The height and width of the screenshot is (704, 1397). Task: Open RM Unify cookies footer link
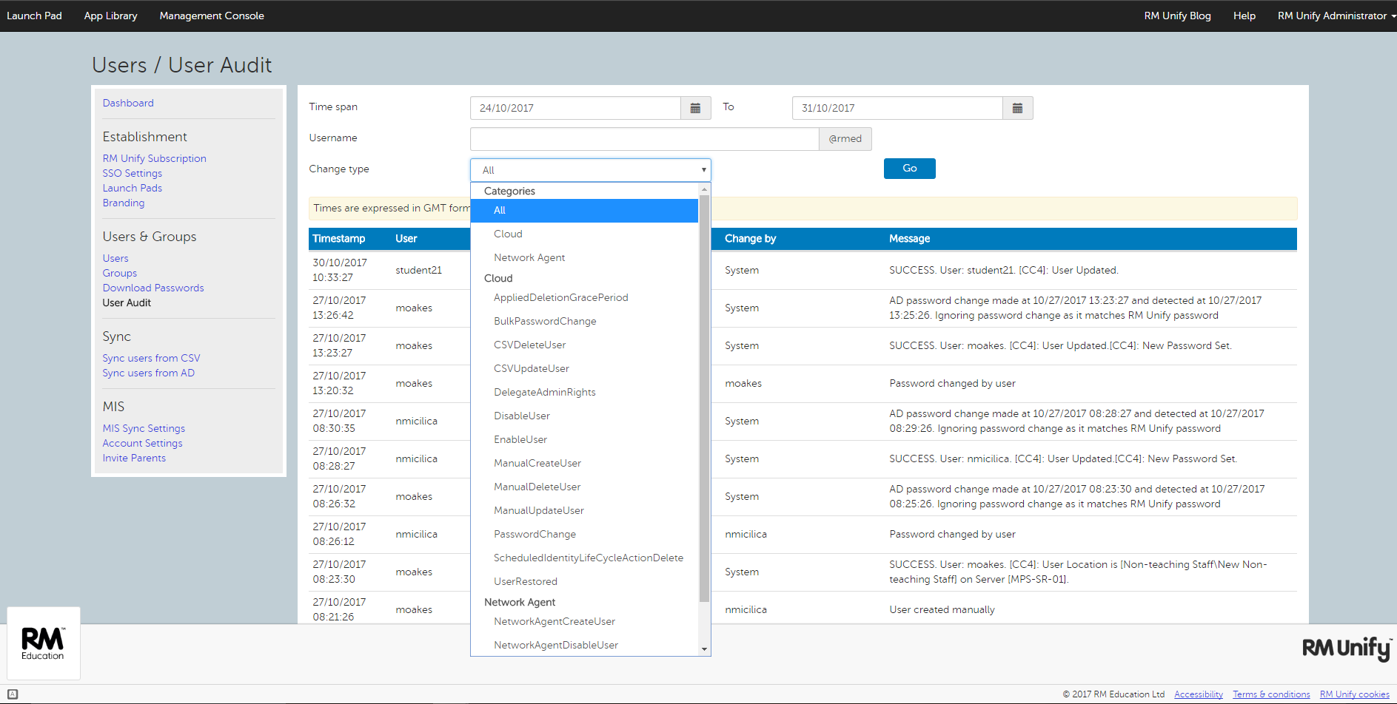point(1354,694)
